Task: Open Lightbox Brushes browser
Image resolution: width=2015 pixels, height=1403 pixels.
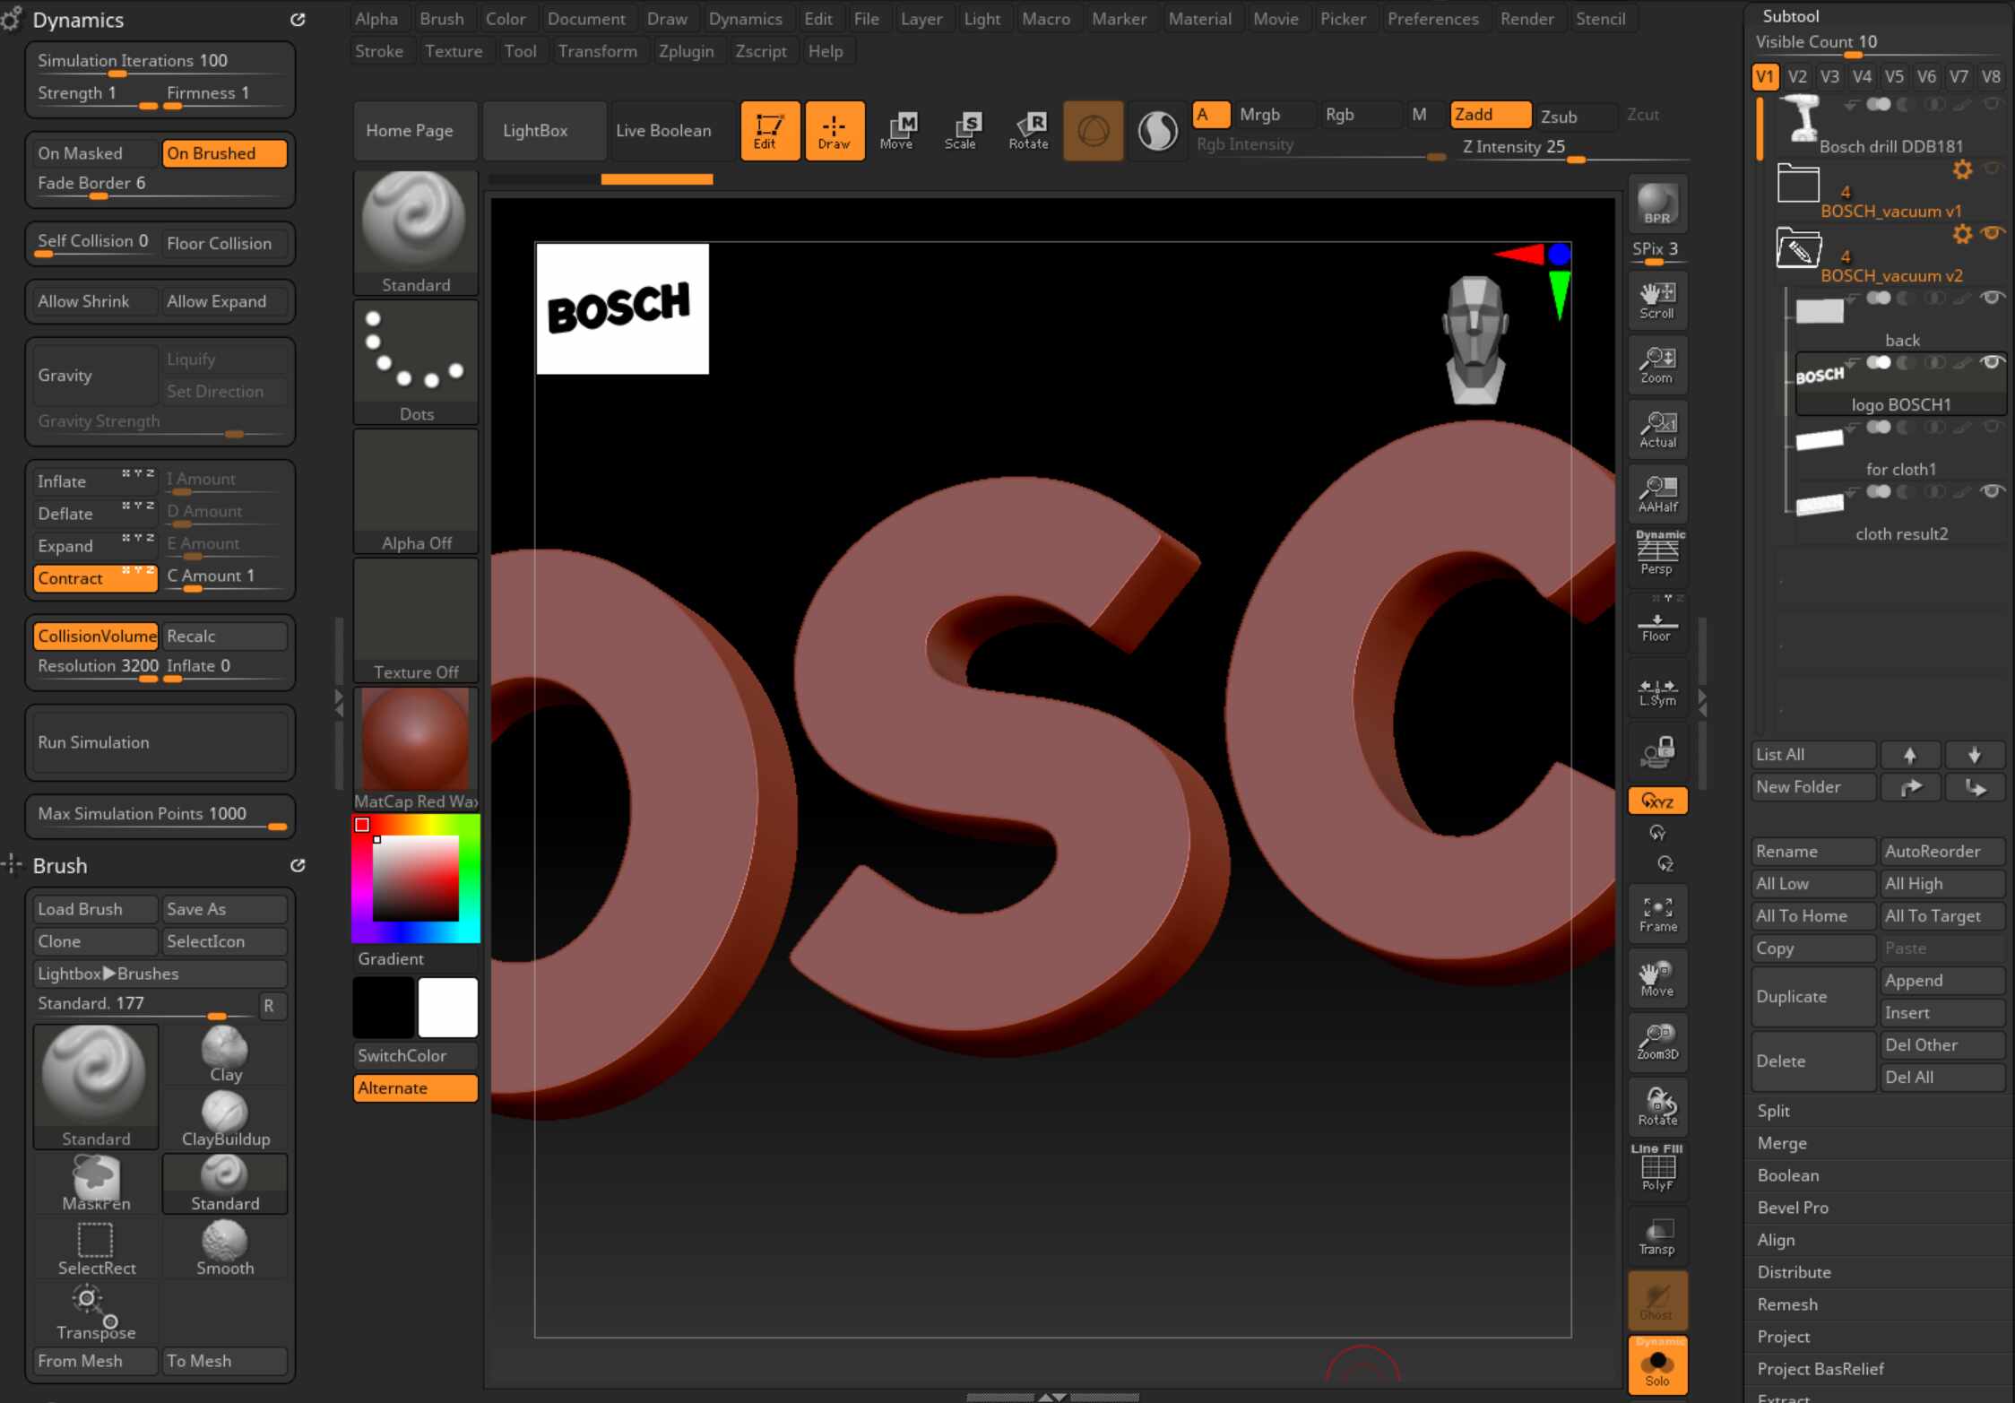Action: 160,974
